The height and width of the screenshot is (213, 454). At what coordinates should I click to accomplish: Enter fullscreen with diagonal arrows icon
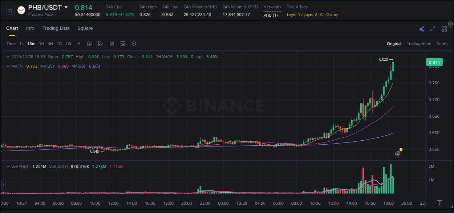click(433, 28)
